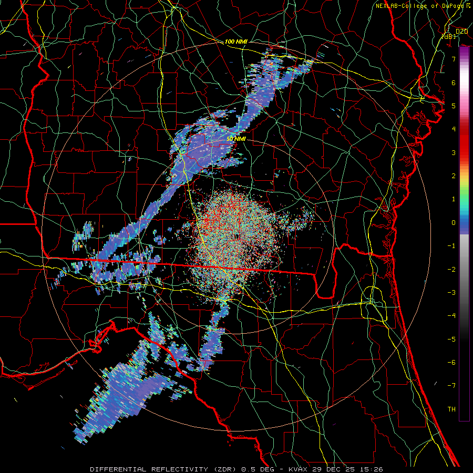Click the 4 value on the color scale
Viewport: 473px width, 473px height.
[454, 129]
